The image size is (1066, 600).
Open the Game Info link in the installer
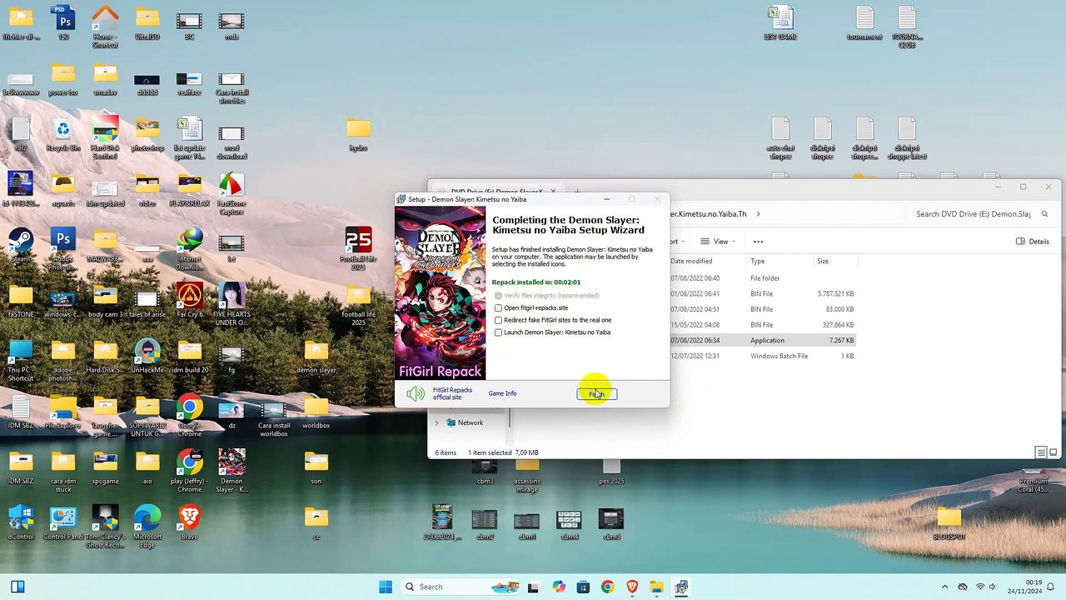(502, 393)
